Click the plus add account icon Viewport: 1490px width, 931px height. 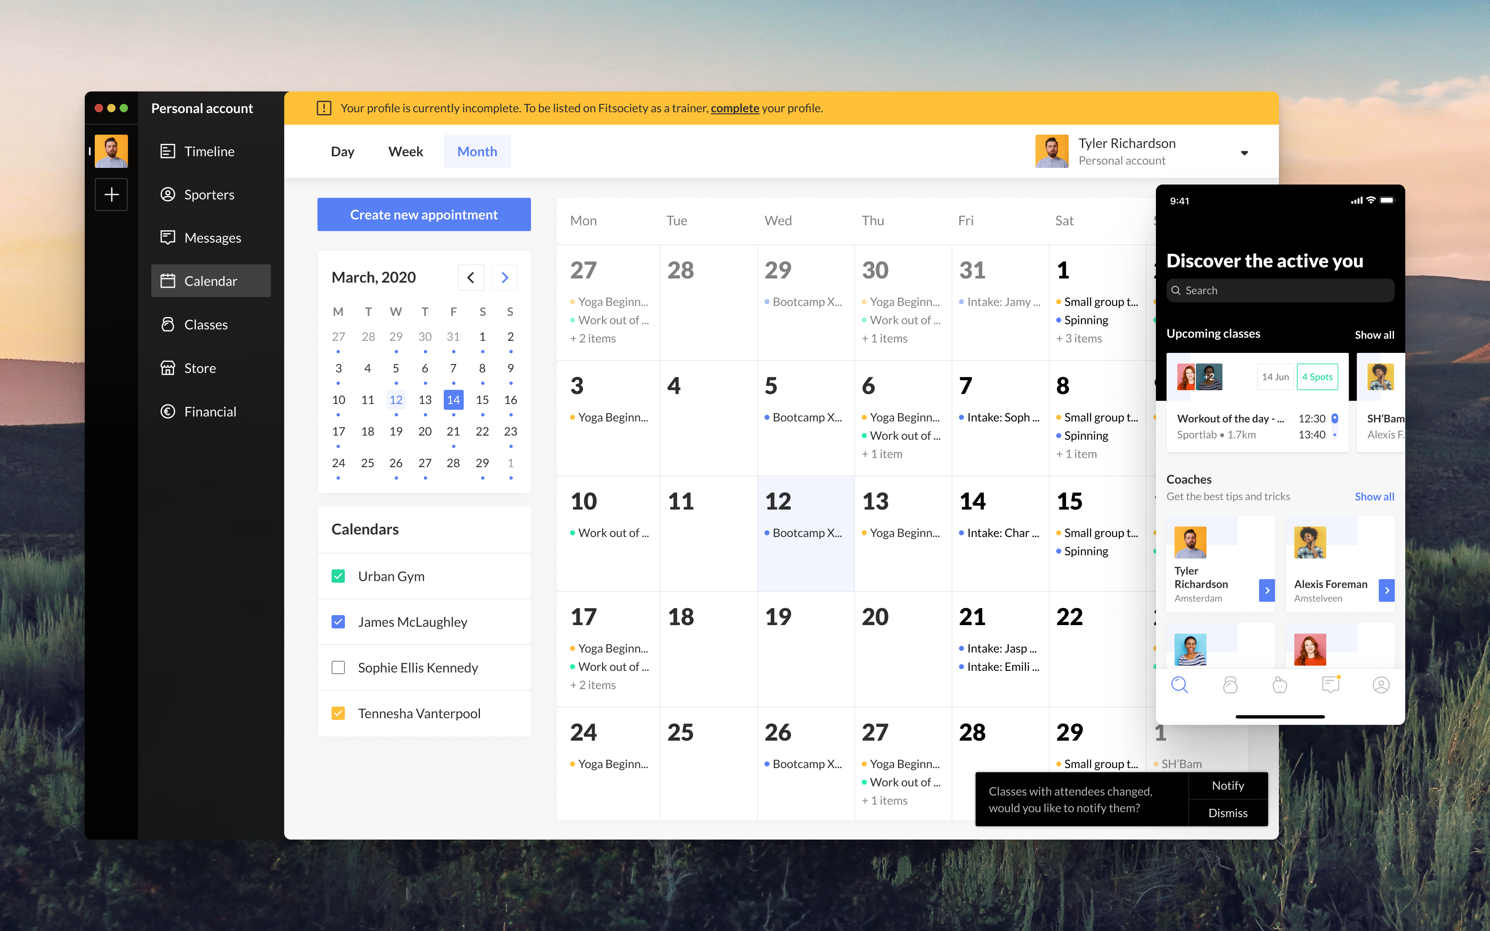[111, 195]
